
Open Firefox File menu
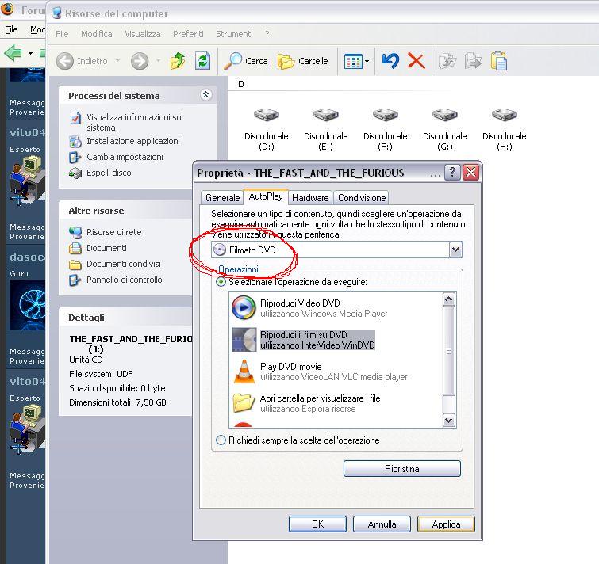click(x=11, y=29)
